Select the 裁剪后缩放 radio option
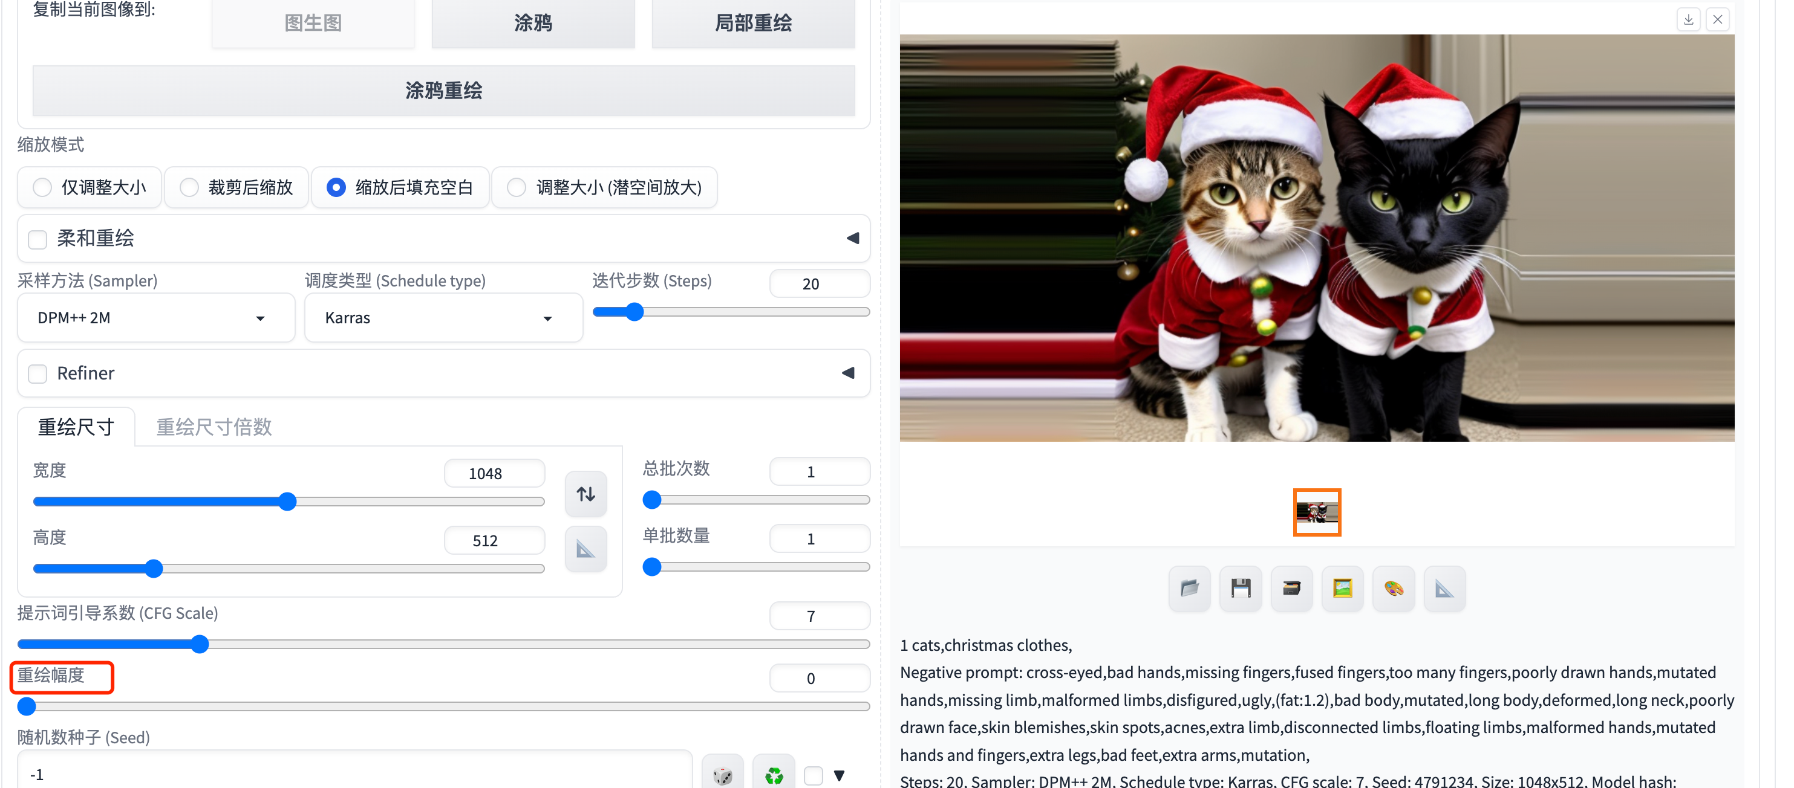This screenshot has width=1794, height=788. [x=189, y=187]
